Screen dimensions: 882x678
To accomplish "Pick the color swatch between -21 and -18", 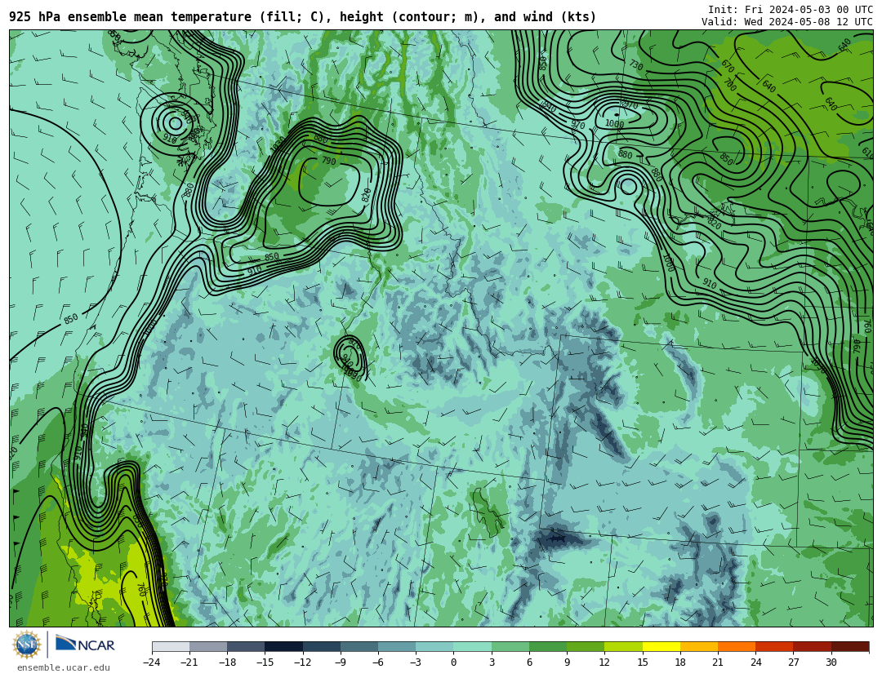I will (209, 646).
